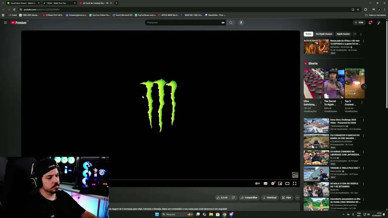Viewport: 388px width, 218px height.
Task: Open 'Descoberta assustadora na ilha' video title
Action: [x=345, y=200]
